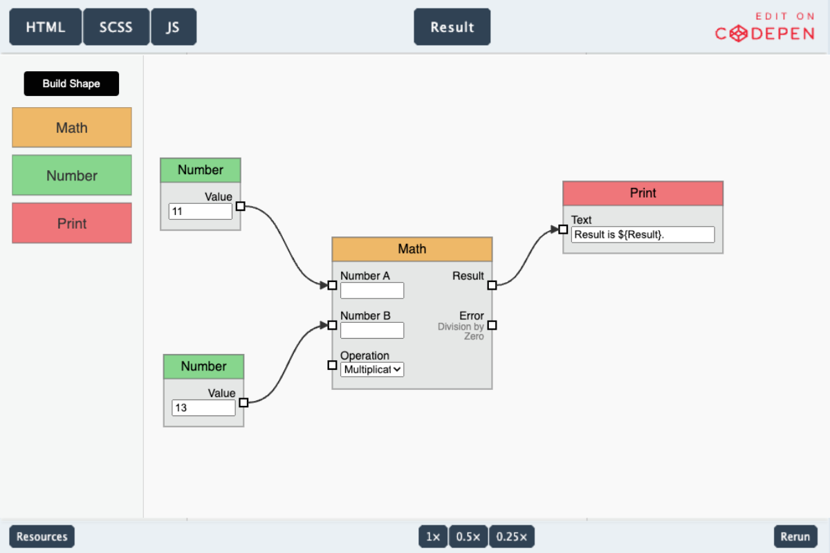Screen dimensions: 830x553
Task: Switch to the HTML tab
Action: pos(45,26)
